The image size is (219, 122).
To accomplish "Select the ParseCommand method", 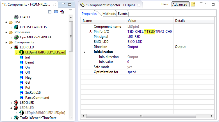I will click(37, 98).
